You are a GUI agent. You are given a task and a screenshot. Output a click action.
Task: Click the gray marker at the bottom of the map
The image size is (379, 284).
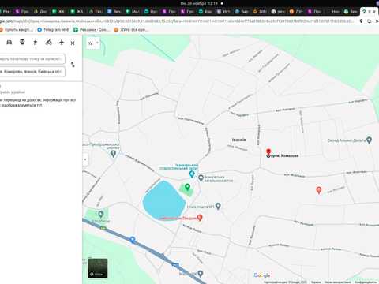[201, 274]
